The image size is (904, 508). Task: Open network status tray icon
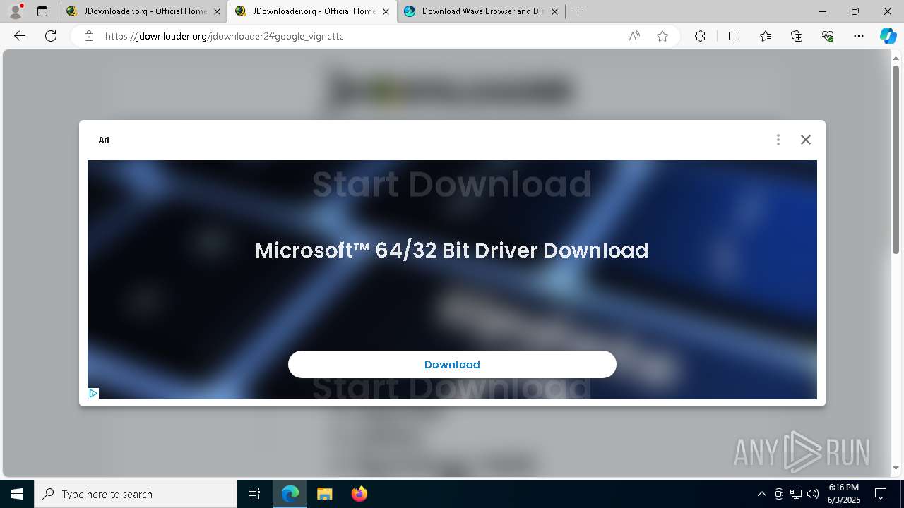point(796,494)
